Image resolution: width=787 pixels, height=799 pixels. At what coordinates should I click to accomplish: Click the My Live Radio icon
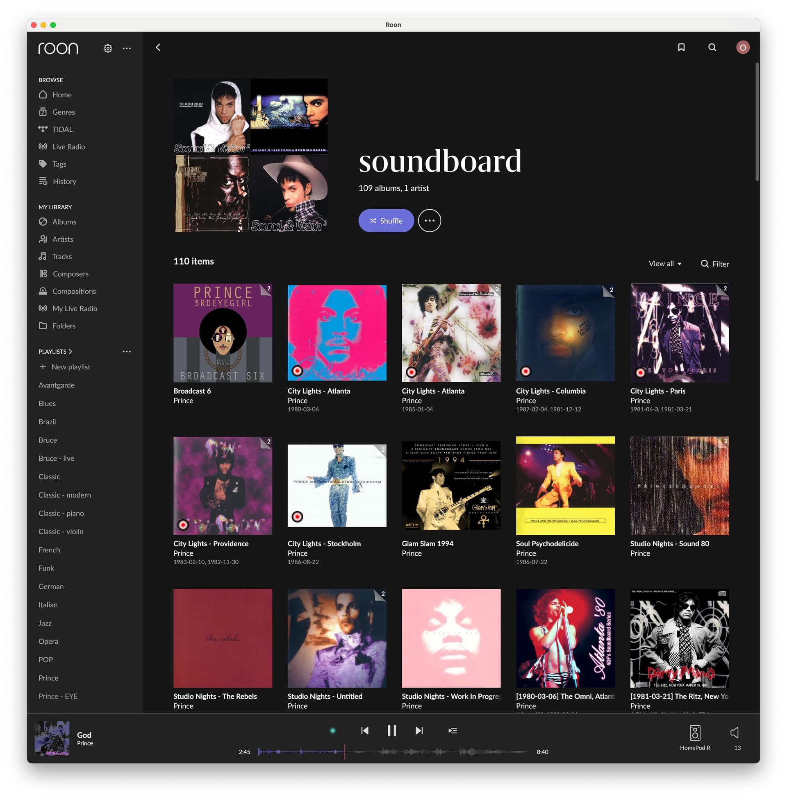click(x=43, y=308)
